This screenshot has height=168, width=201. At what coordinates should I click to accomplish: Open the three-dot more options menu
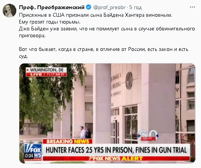(x=192, y=7)
